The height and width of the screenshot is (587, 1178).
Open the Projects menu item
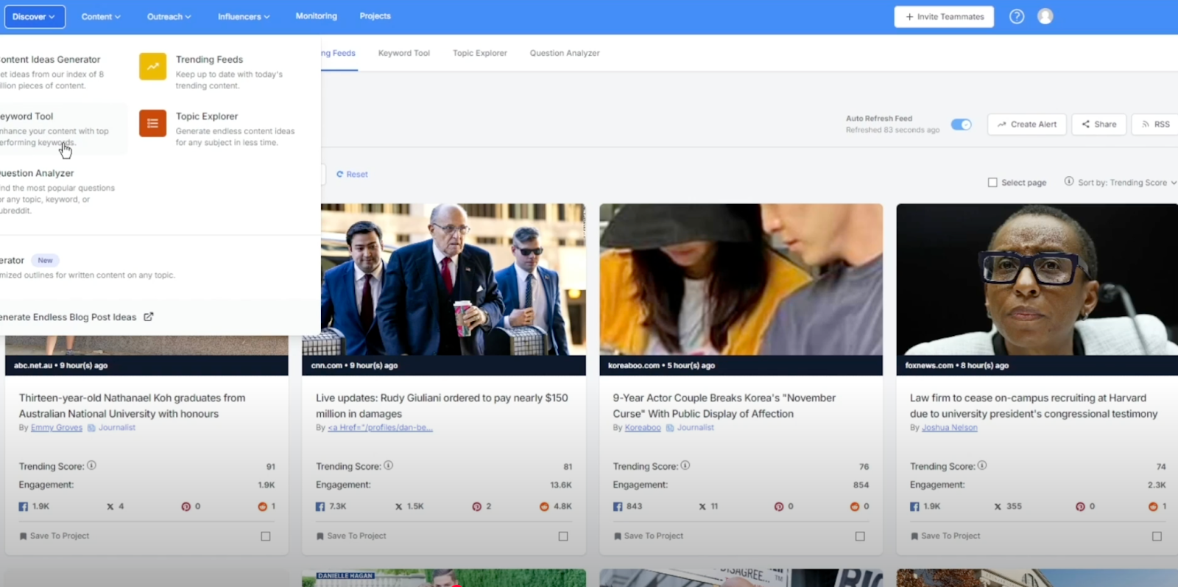coord(375,16)
